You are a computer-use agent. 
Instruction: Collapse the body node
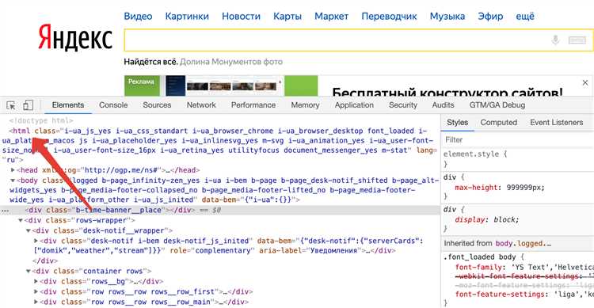point(13,181)
